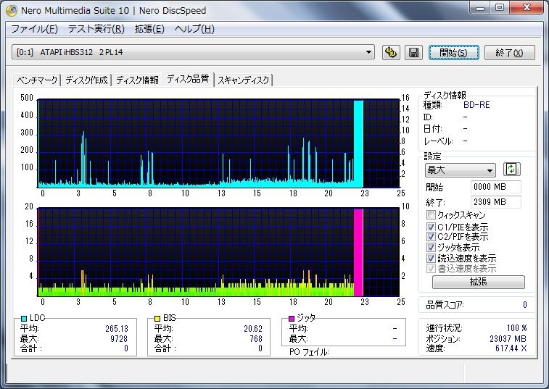
Task: Switch to the ディスク作成 tab
Action: (86, 80)
